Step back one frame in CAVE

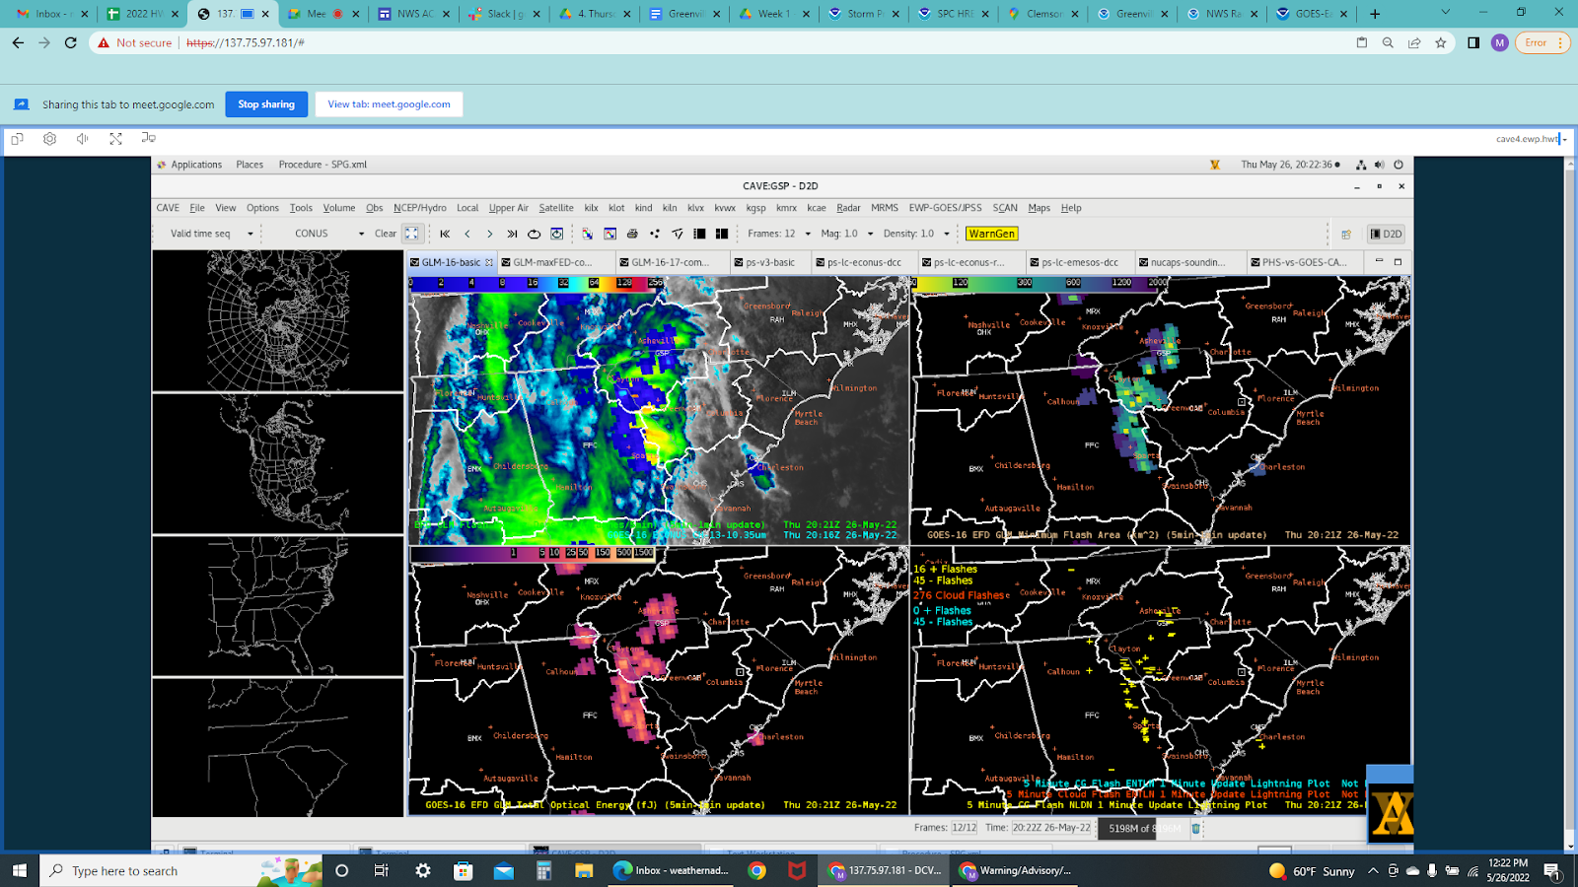click(467, 234)
